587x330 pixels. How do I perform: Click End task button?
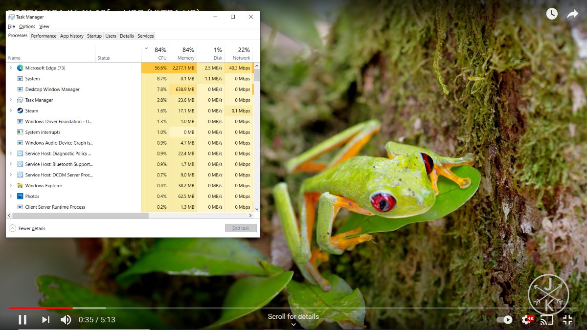241,228
